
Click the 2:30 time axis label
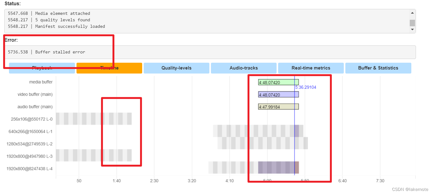pos(154,181)
